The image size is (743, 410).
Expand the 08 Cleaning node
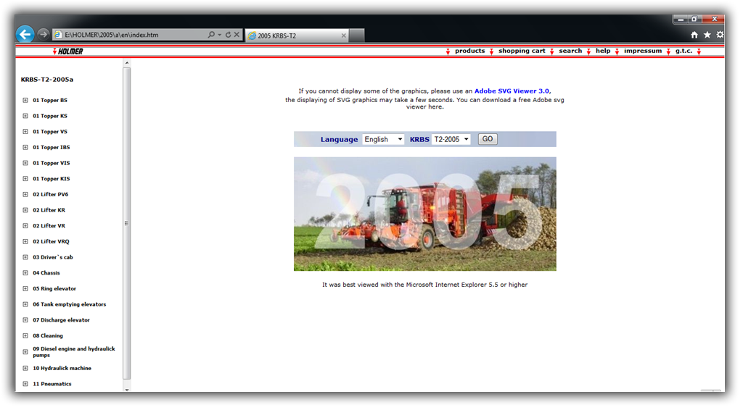(25, 336)
